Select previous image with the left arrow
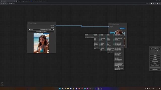This screenshot has width=161, height=90. tap(29, 29)
